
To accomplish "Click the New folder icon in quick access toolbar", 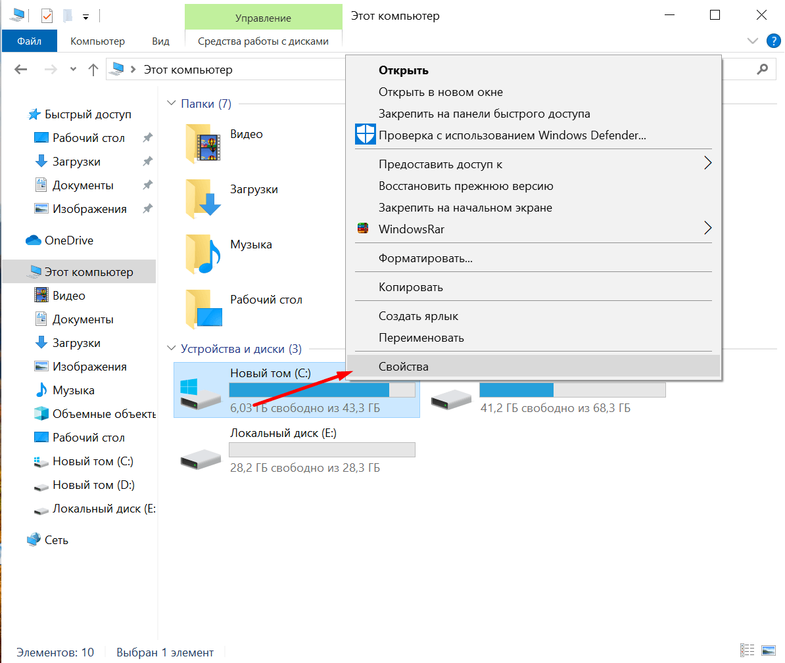I will tap(67, 16).
